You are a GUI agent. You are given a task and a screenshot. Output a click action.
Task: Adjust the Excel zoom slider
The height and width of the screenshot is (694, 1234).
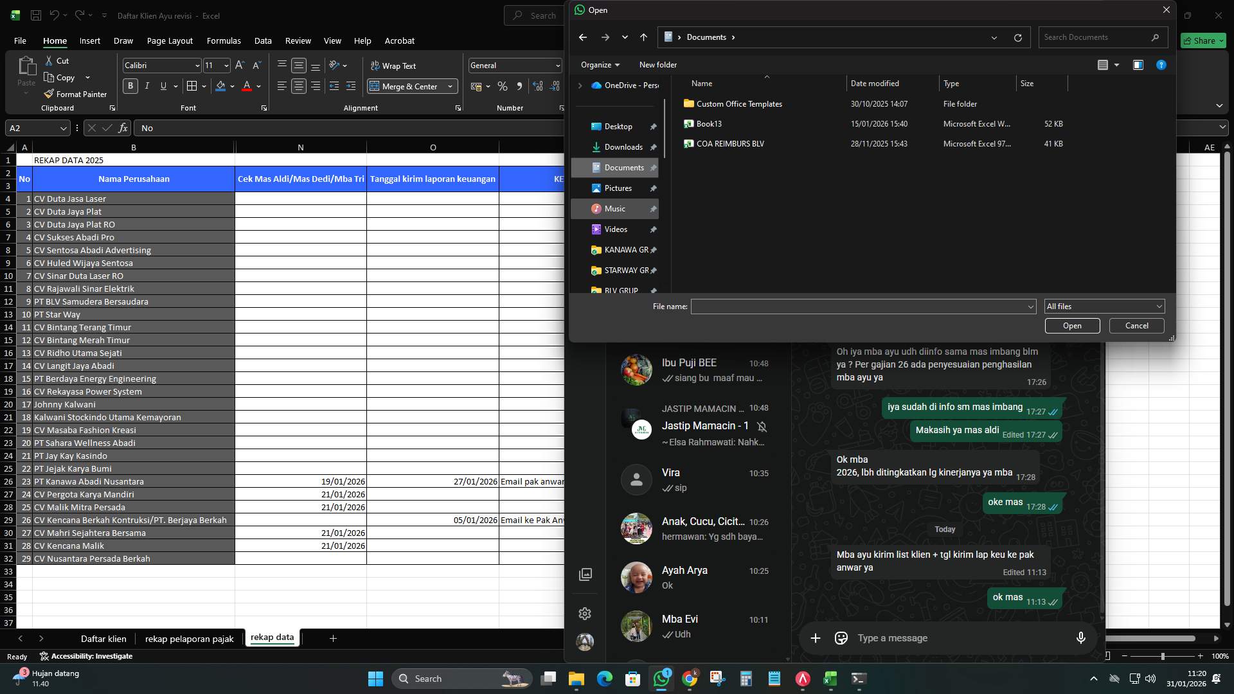tap(1162, 656)
